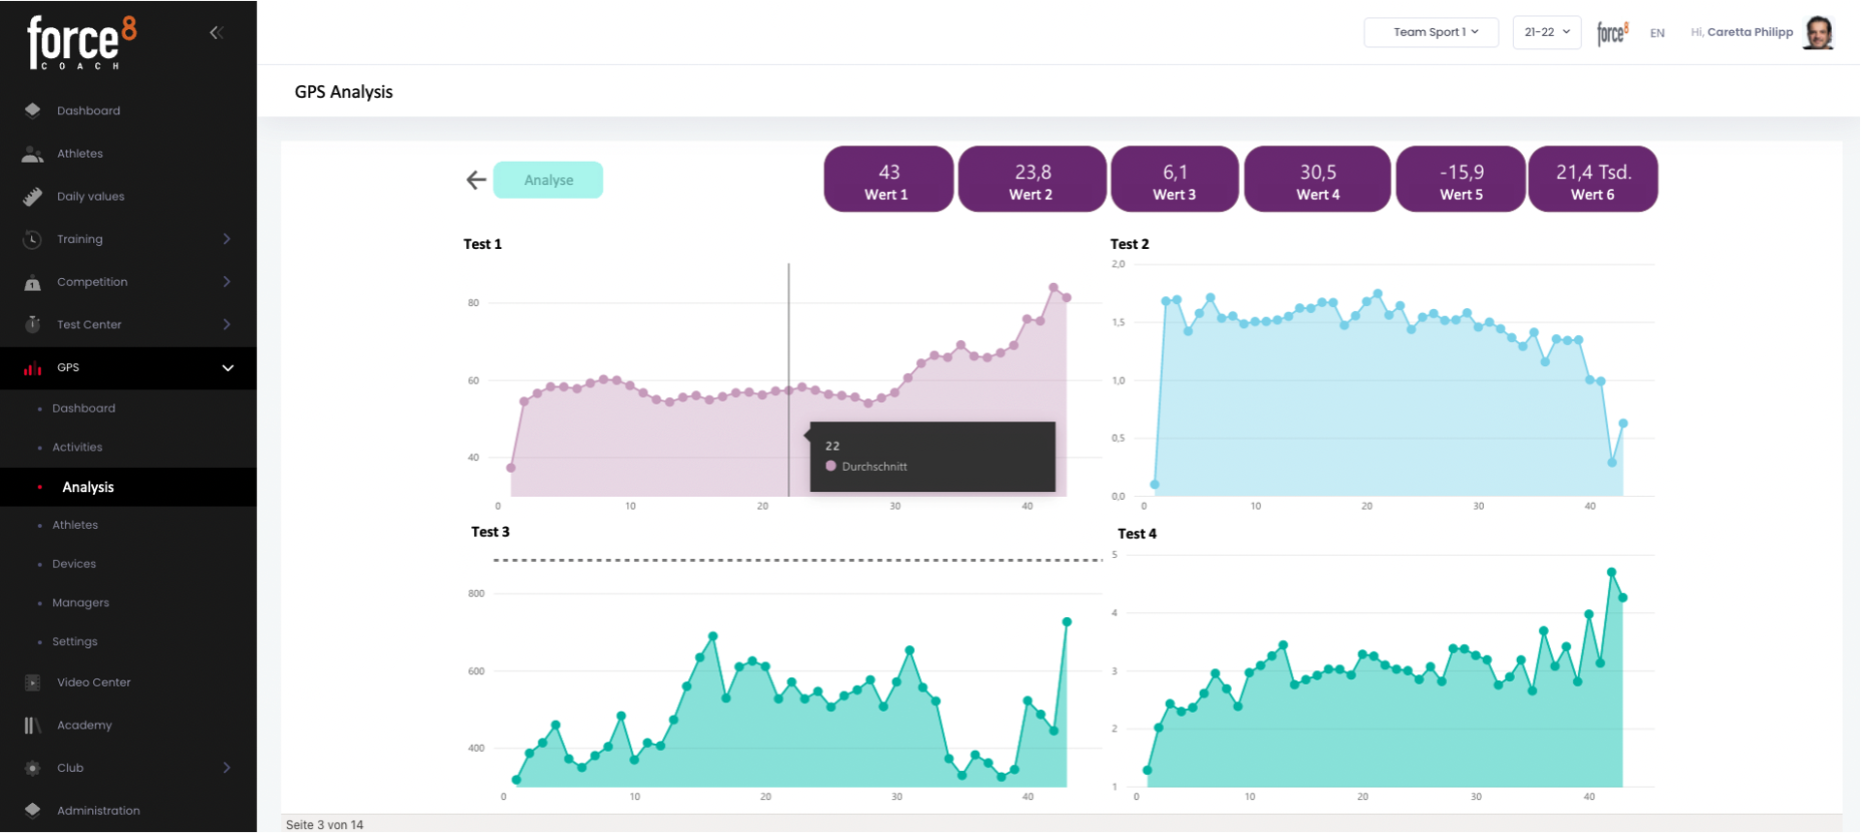This screenshot has height=834, width=1861.
Task: Click the Test 2 chart title
Action: (1130, 244)
